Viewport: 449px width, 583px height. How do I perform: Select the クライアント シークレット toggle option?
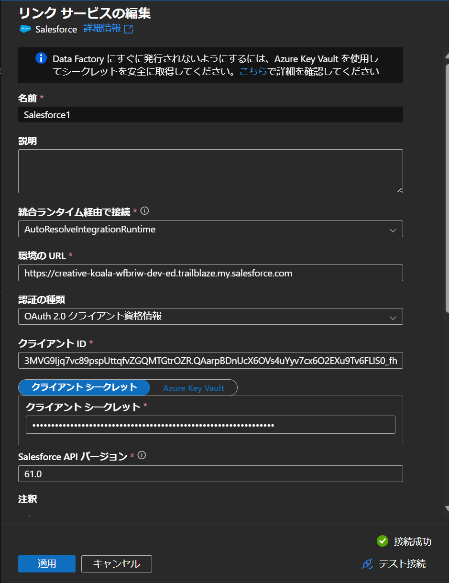(84, 387)
